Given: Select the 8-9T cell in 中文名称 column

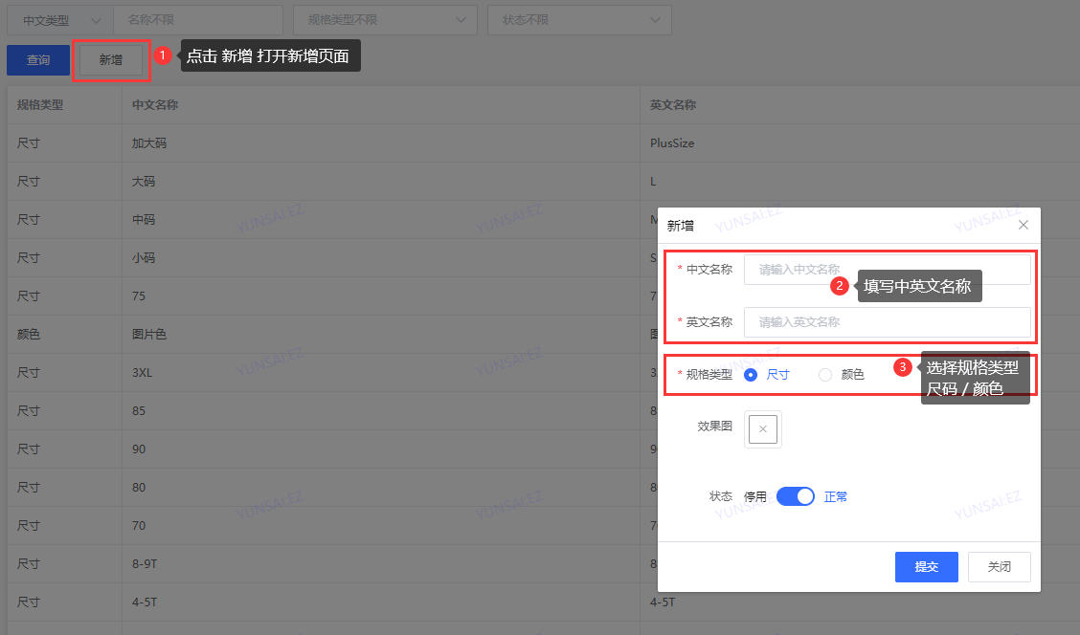Looking at the screenshot, I should (381, 563).
